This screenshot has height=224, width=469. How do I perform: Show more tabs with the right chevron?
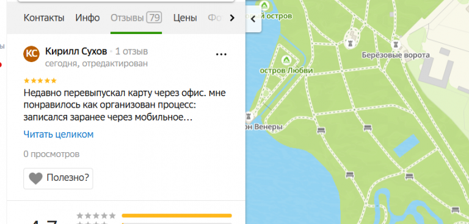(x=232, y=18)
